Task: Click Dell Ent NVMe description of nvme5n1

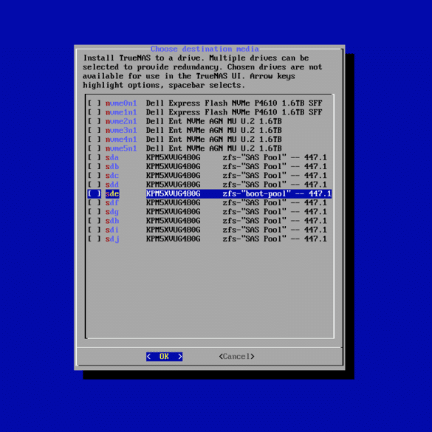Action: point(214,148)
